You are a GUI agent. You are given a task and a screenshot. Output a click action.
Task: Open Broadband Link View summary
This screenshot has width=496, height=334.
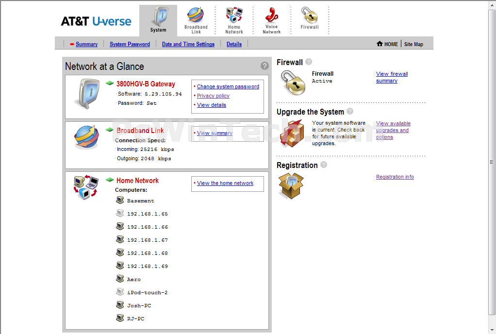pyautogui.click(x=215, y=133)
